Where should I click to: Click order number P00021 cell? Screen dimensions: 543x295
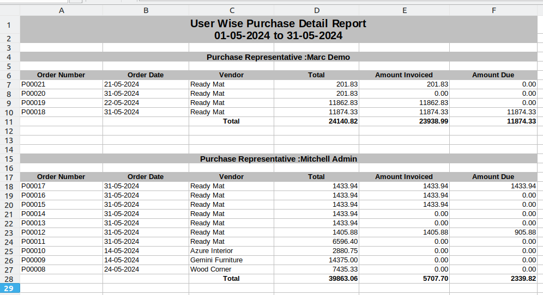61,84
